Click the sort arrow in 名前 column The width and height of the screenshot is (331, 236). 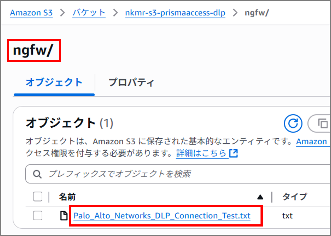coord(260,197)
